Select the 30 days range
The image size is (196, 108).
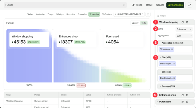click(60, 14)
